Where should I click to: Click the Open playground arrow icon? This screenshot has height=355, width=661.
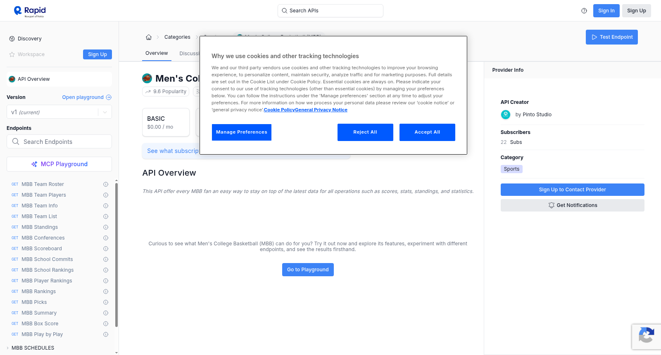[x=109, y=97]
